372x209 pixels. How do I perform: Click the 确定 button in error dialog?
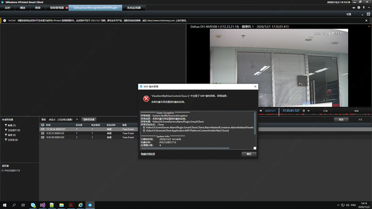pos(249,154)
